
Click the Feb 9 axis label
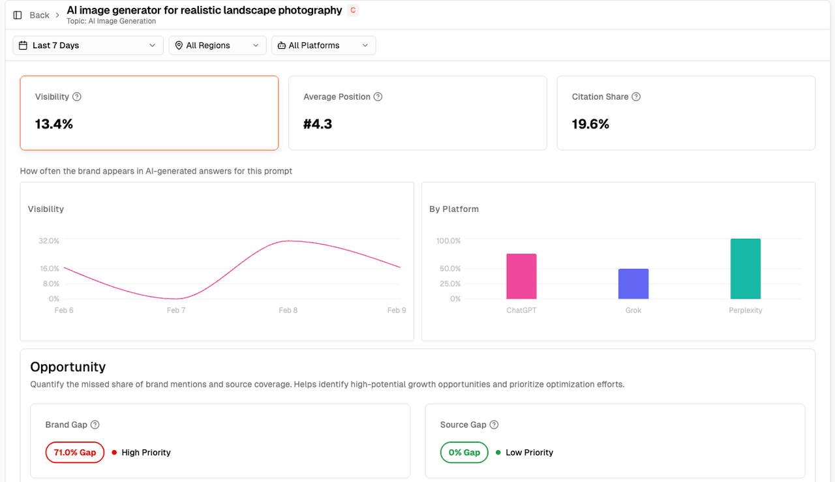coord(397,310)
